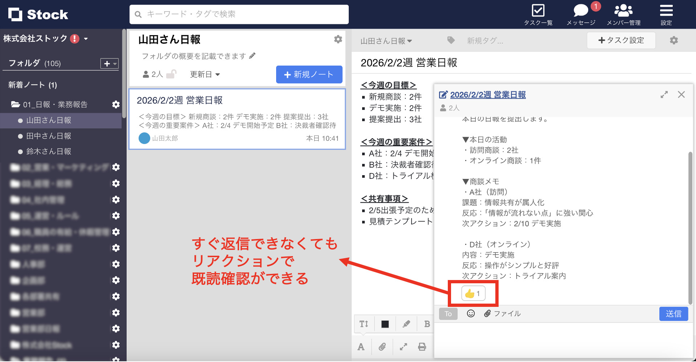Screen dimensions: 696x362
Task: Create a note with 新規ノート button
Action: (x=309, y=74)
